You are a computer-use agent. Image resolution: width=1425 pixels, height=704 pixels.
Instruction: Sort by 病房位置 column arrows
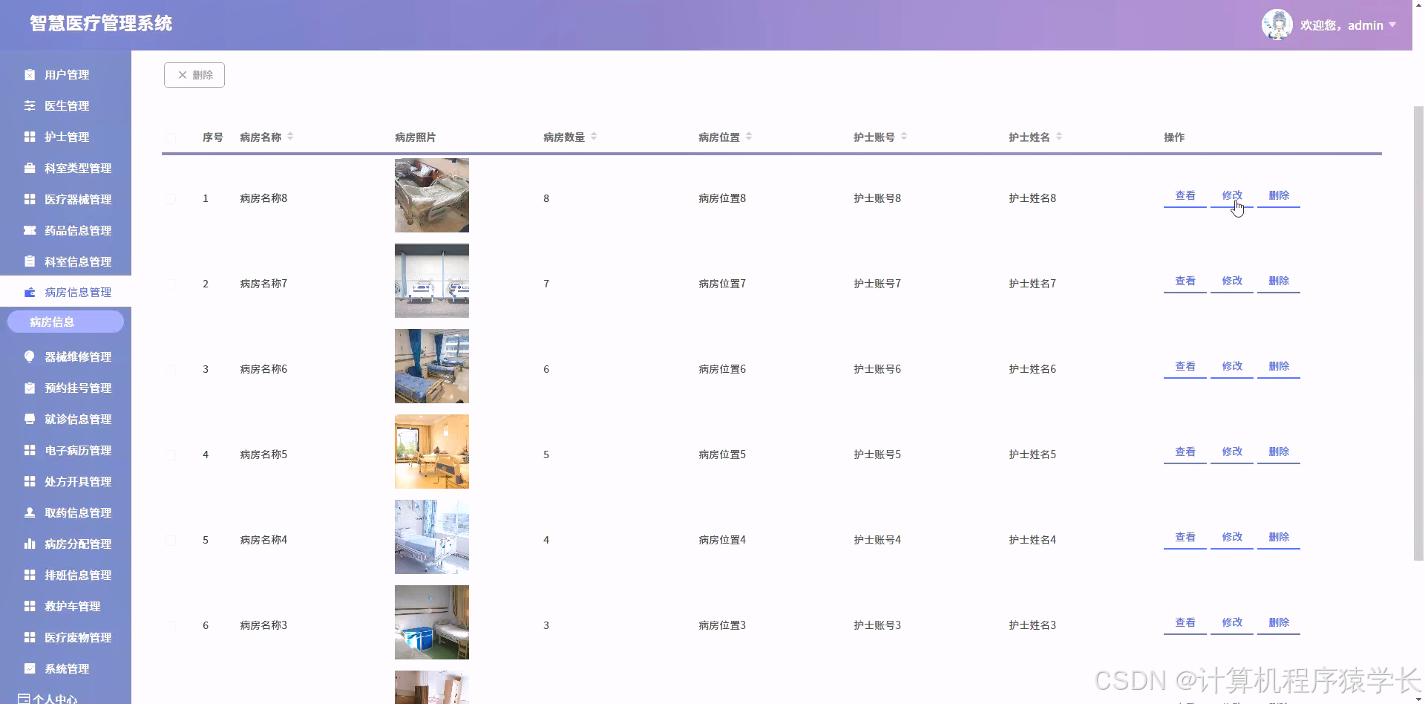pyautogui.click(x=749, y=137)
